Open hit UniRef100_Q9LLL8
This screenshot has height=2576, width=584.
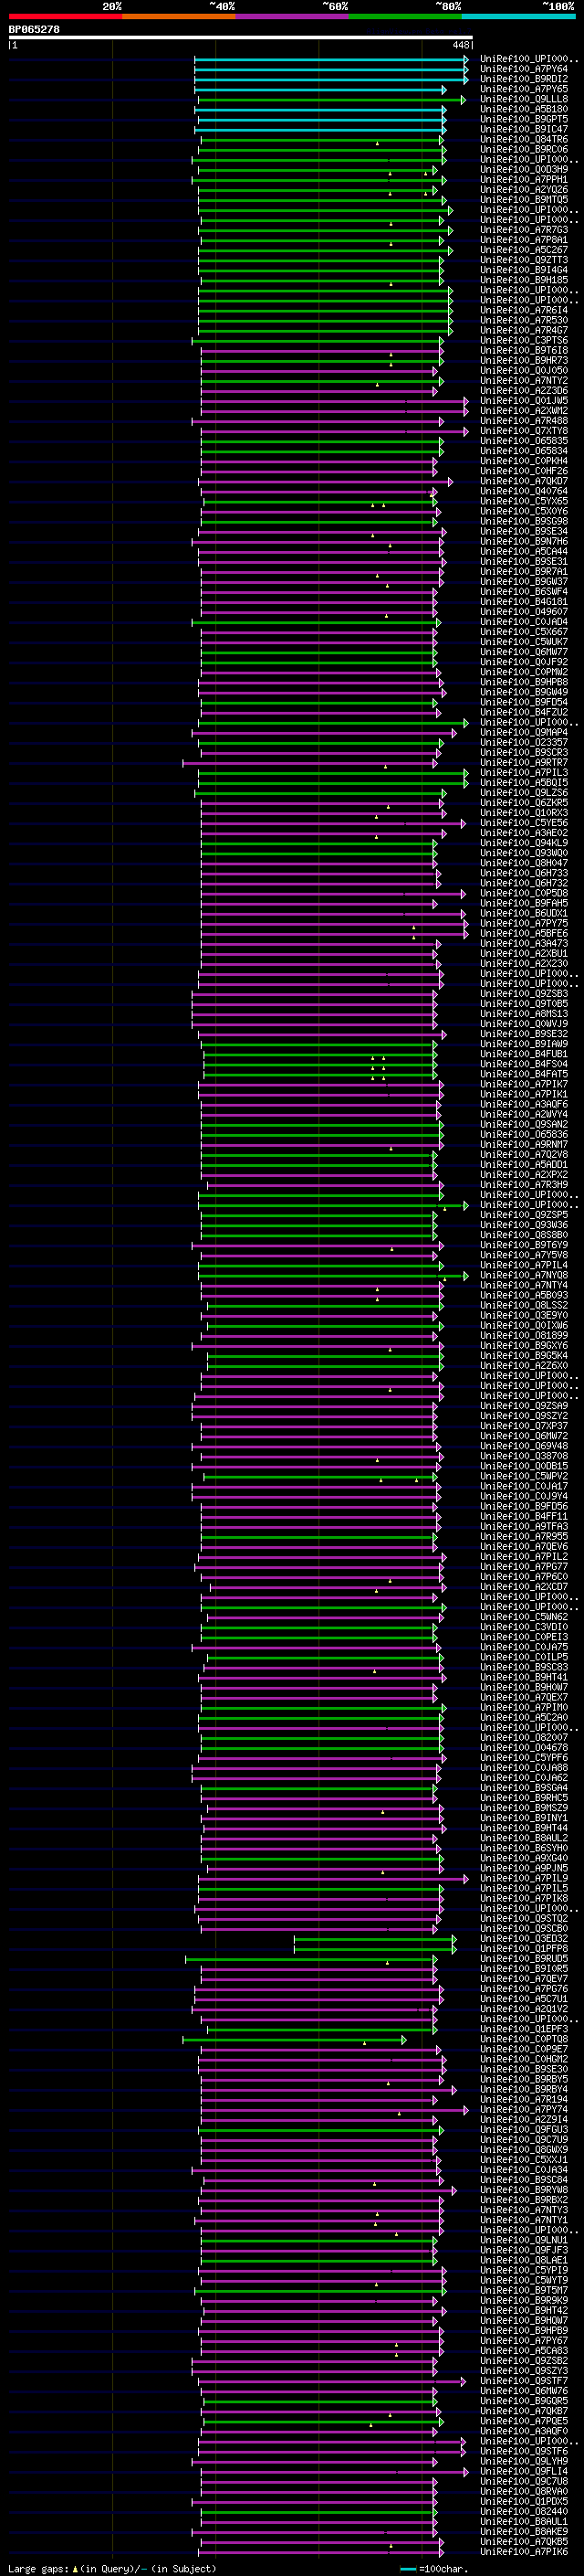tap(524, 99)
